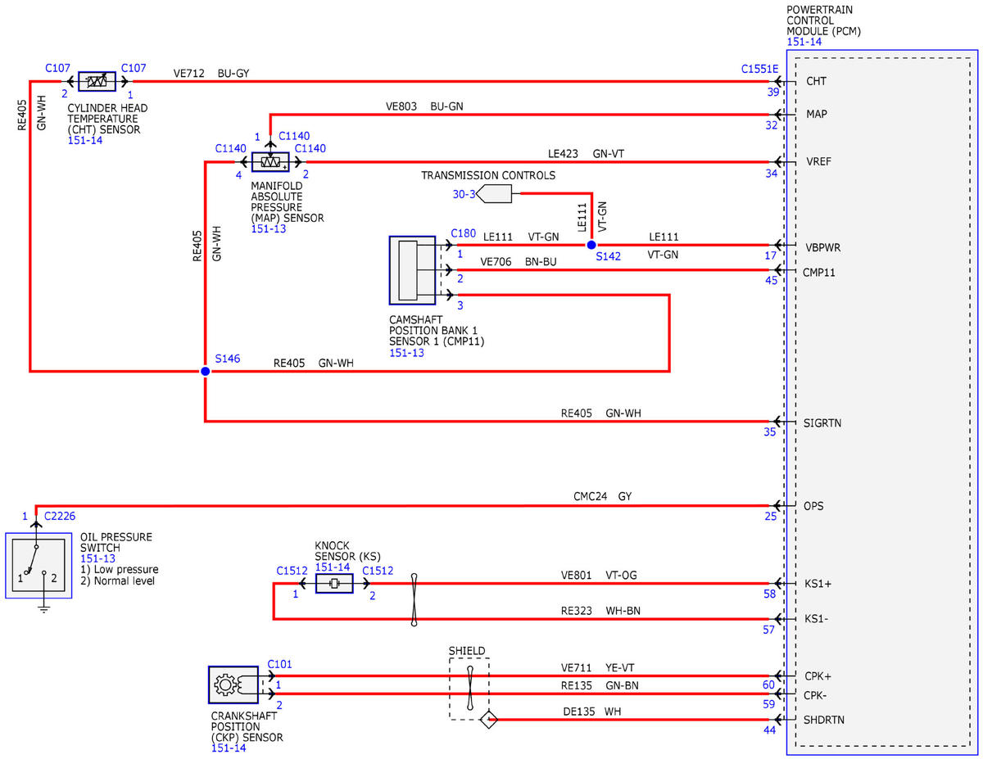Select the VE712 BU-GY wire label

coord(211,73)
